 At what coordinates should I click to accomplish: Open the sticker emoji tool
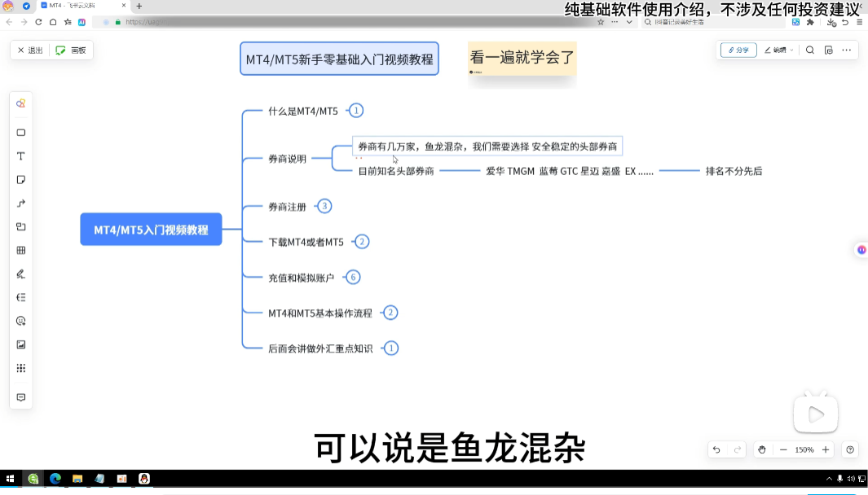(21, 322)
